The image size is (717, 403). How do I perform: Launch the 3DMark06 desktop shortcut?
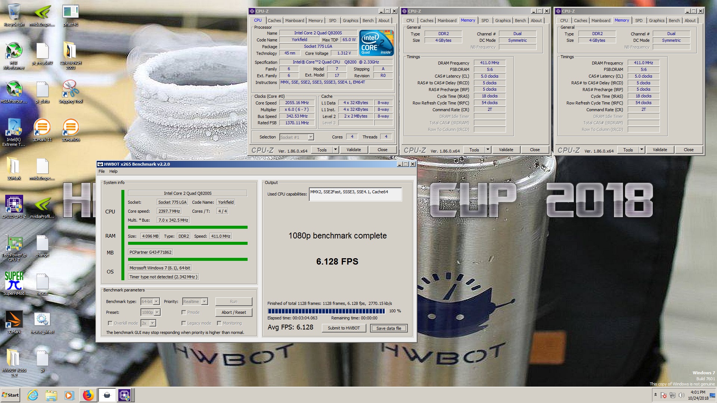[71, 130]
